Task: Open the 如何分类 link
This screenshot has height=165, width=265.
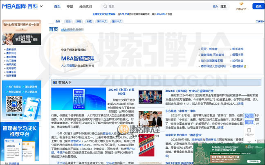Action: (238, 61)
